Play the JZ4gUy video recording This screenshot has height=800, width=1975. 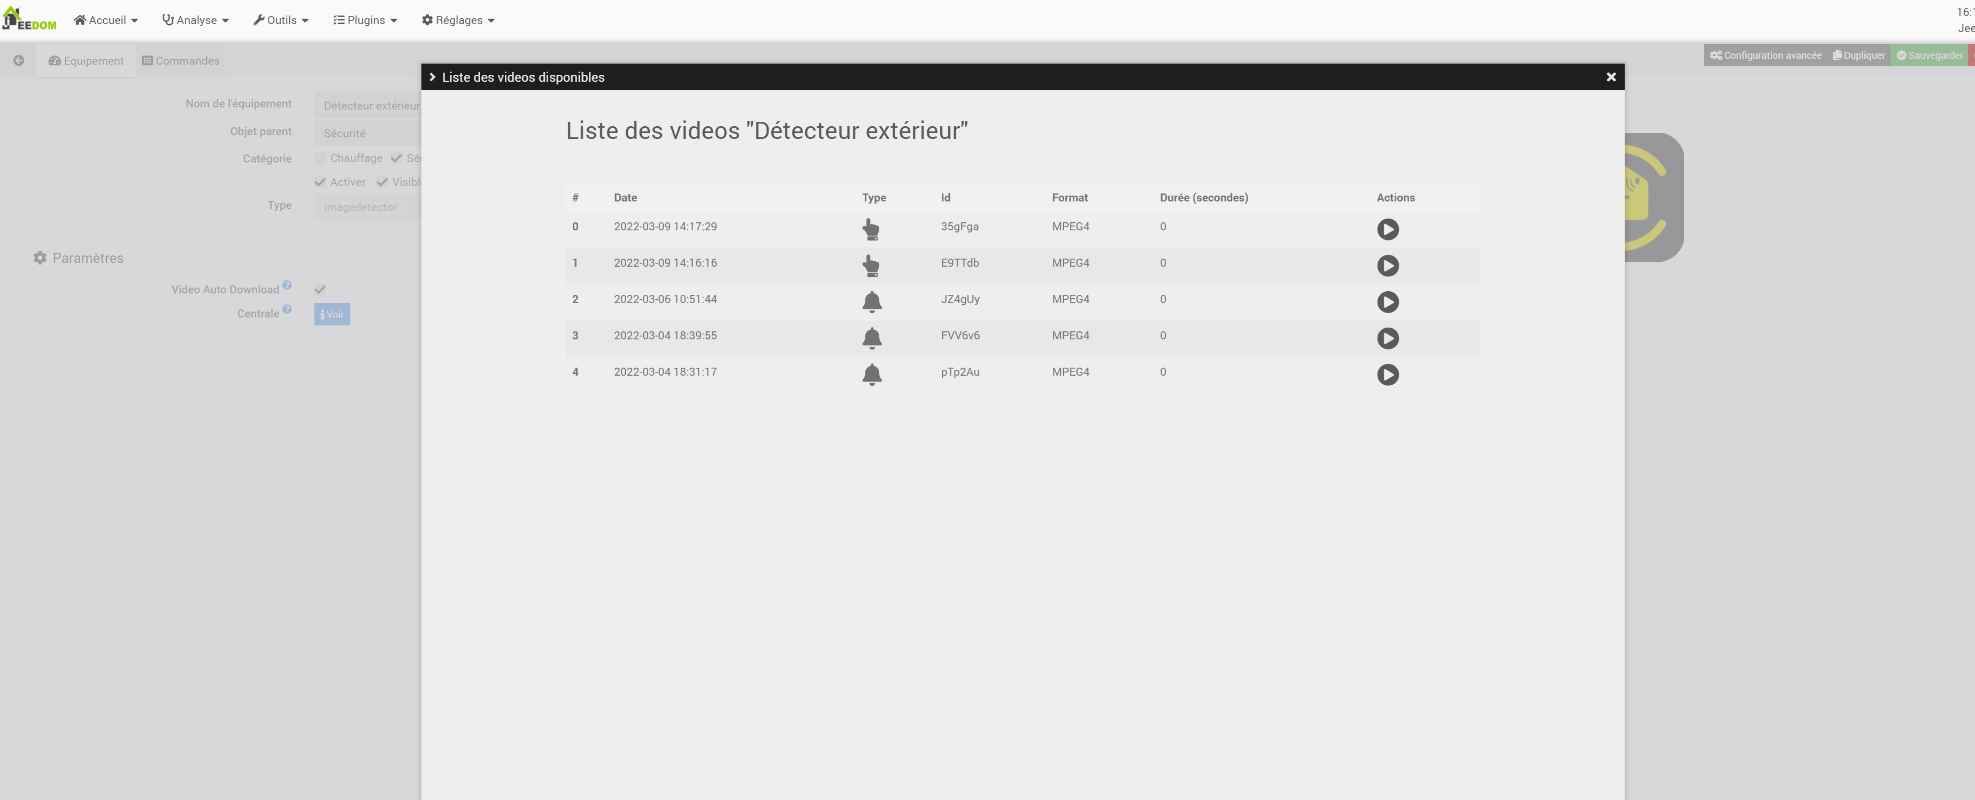coord(1388,302)
